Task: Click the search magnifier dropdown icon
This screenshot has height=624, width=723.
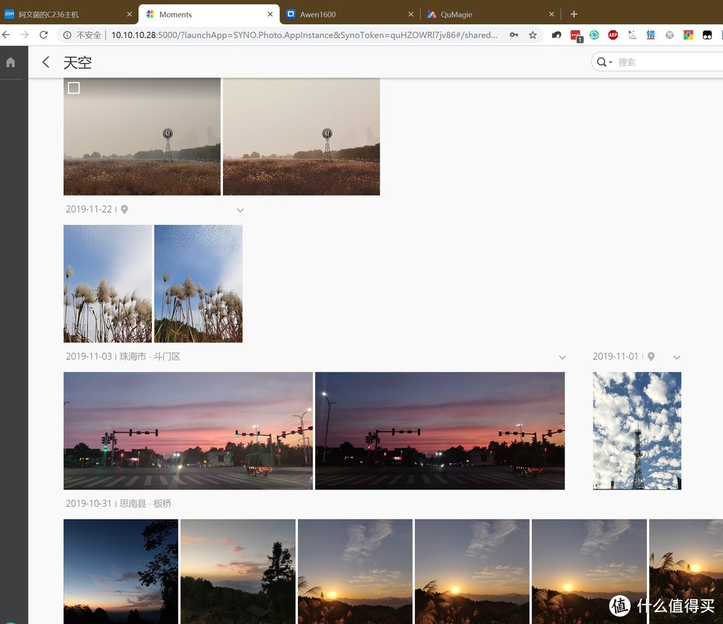Action: click(604, 62)
